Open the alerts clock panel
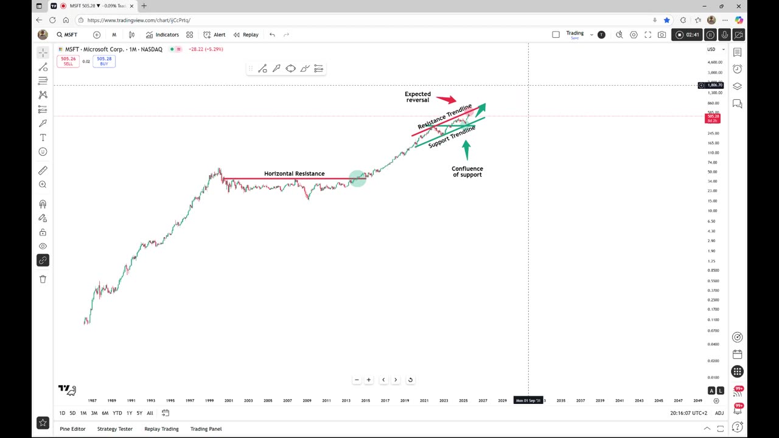This screenshot has width=779, height=438. click(738, 69)
